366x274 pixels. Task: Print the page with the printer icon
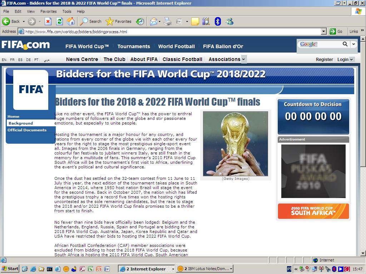(167, 21)
